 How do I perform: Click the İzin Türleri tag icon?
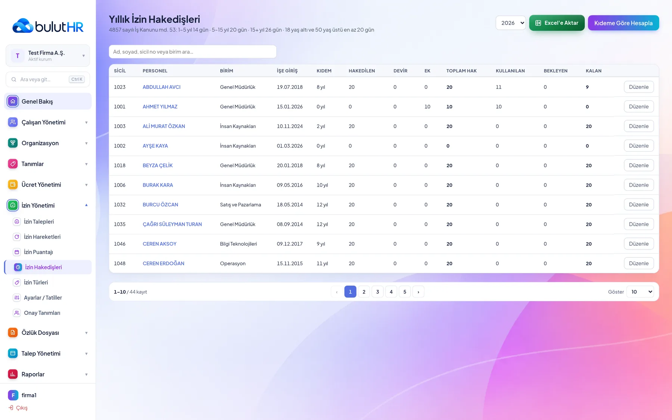[17, 282]
